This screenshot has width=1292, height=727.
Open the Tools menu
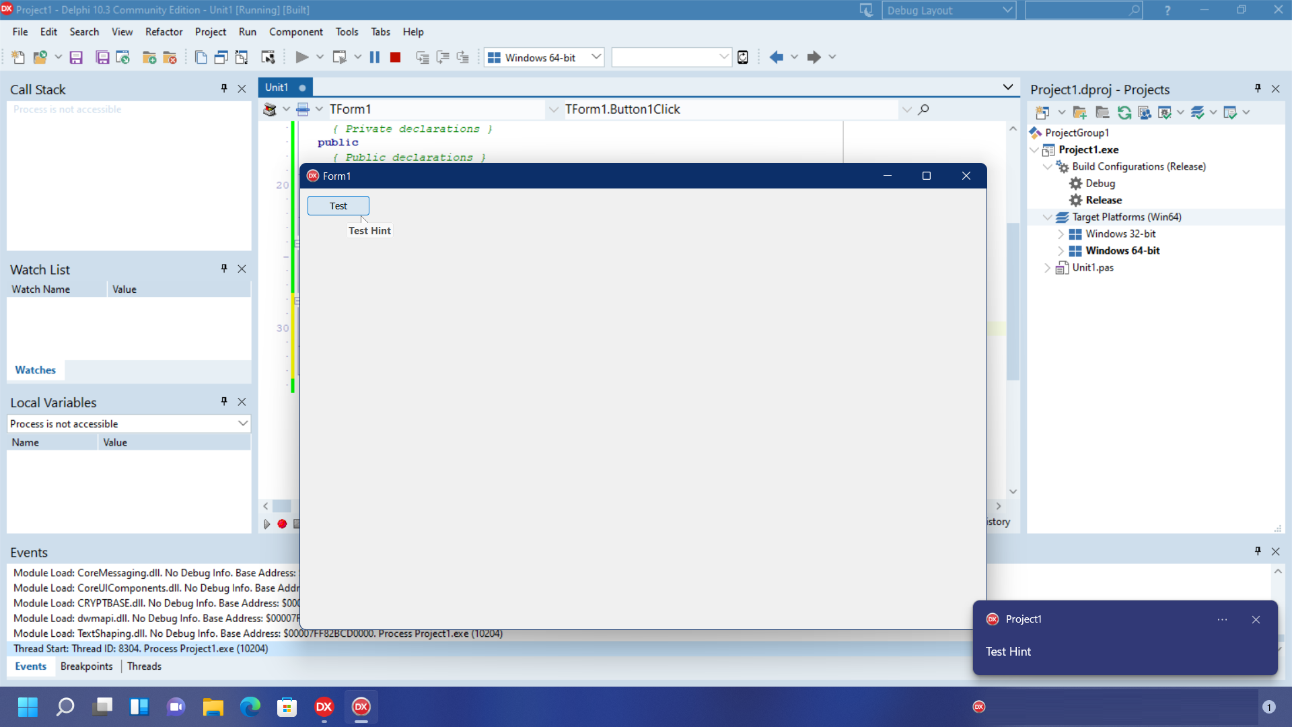point(347,32)
